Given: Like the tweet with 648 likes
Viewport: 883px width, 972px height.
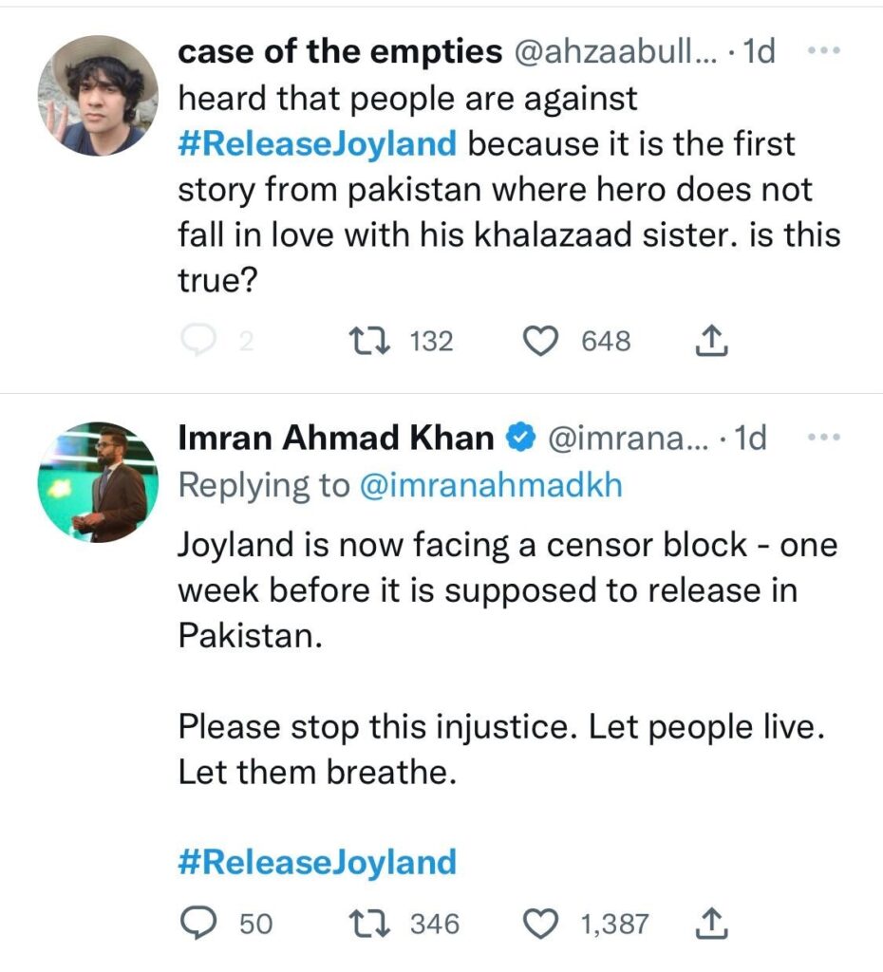Looking at the screenshot, I should (x=540, y=342).
